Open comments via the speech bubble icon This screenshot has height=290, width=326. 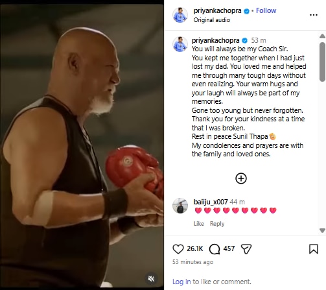point(215,249)
